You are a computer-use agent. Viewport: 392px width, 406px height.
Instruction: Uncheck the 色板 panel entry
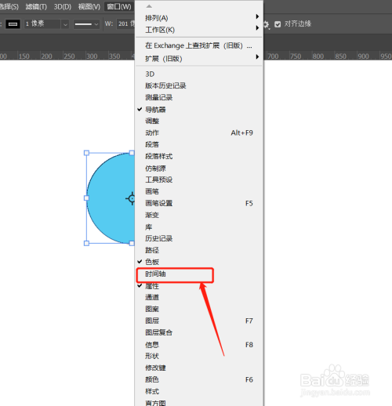click(199, 262)
